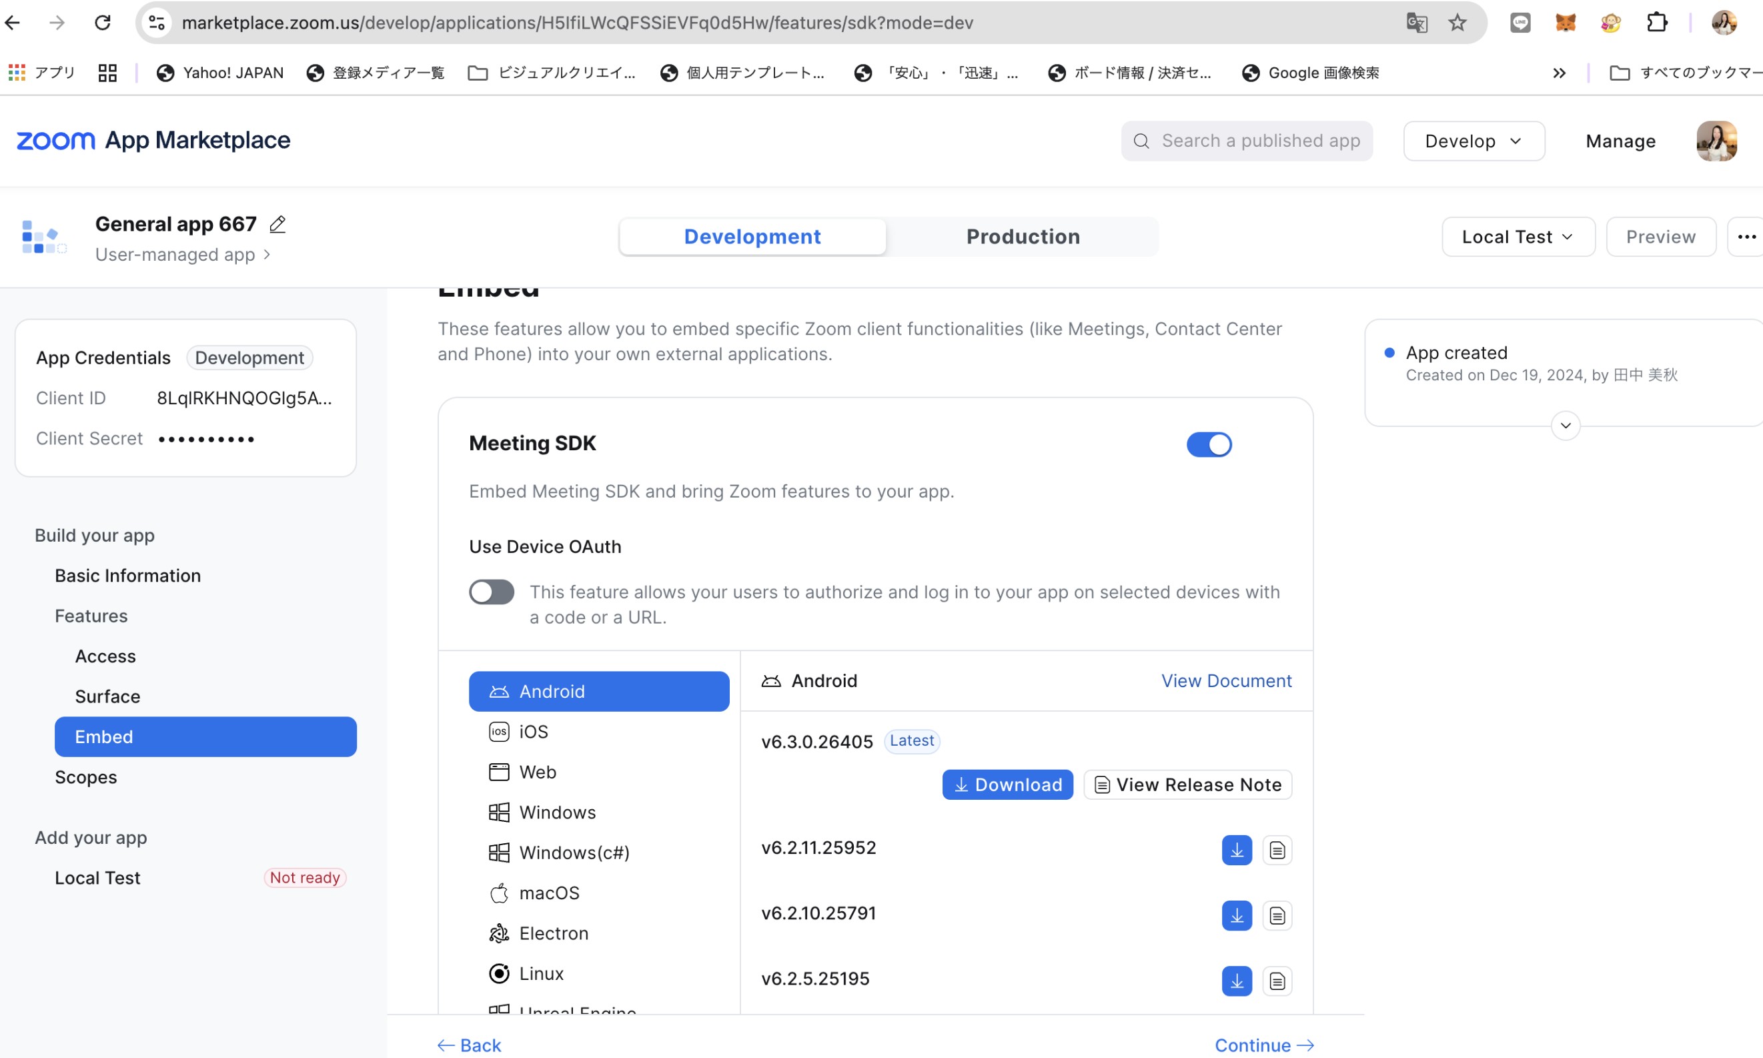Click the Zoom App Marketplace logo

[x=153, y=141]
